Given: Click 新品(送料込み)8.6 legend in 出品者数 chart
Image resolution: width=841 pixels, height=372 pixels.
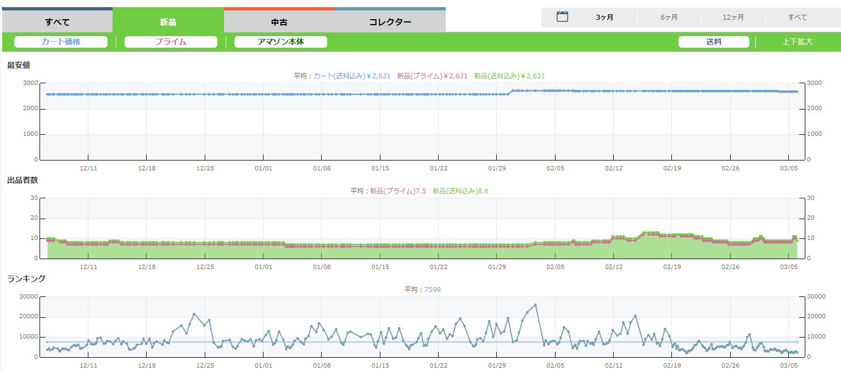Looking at the screenshot, I should coord(460,191).
